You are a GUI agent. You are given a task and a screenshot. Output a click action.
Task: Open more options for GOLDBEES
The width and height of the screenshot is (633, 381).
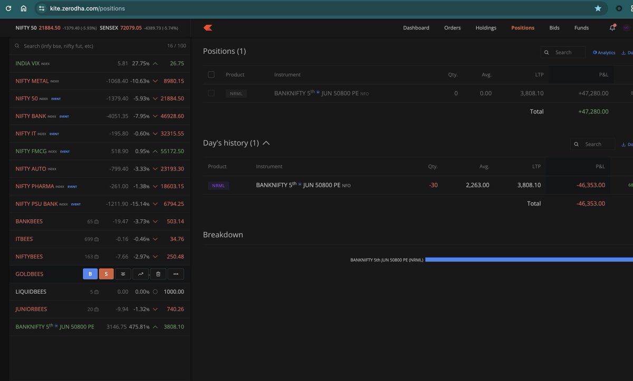(x=176, y=274)
